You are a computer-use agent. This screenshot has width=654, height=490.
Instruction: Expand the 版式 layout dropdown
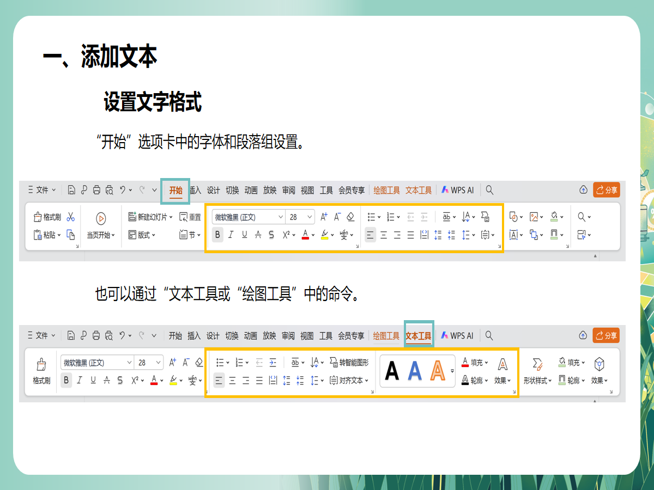coord(143,235)
